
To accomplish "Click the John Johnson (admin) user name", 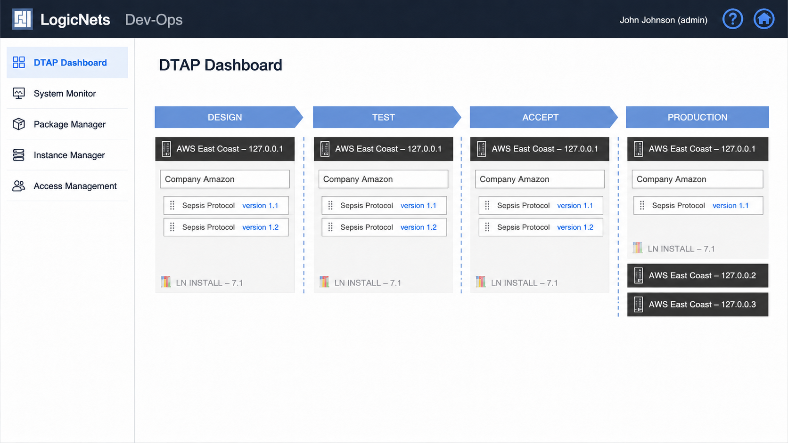I will tap(663, 20).
